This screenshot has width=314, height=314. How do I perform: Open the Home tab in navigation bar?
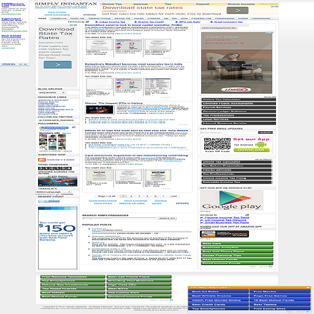(42, 18)
